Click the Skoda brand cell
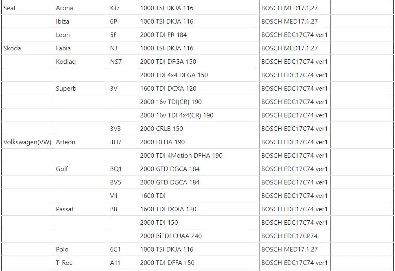This screenshot has width=395, height=271. pos(27,48)
